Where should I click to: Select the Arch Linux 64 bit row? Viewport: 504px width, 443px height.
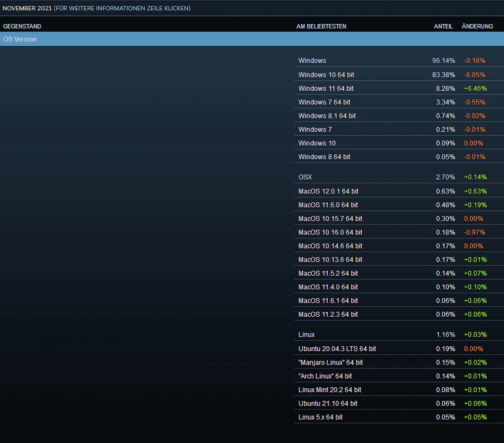tap(399, 376)
